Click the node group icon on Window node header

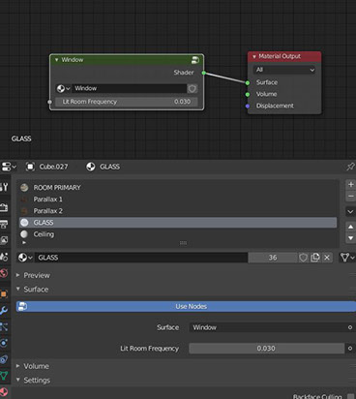click(x=195, y=60)
